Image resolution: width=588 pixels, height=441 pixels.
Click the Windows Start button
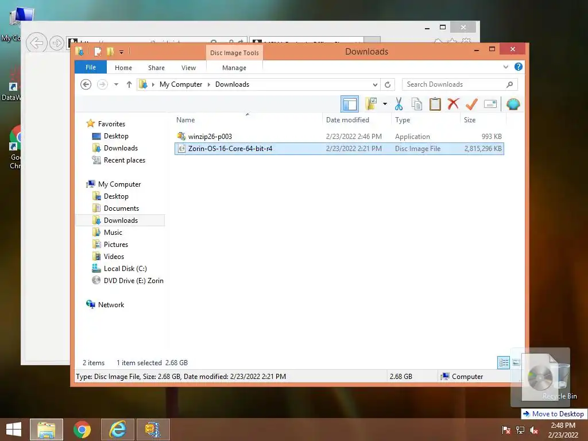[x=14, y=430]
